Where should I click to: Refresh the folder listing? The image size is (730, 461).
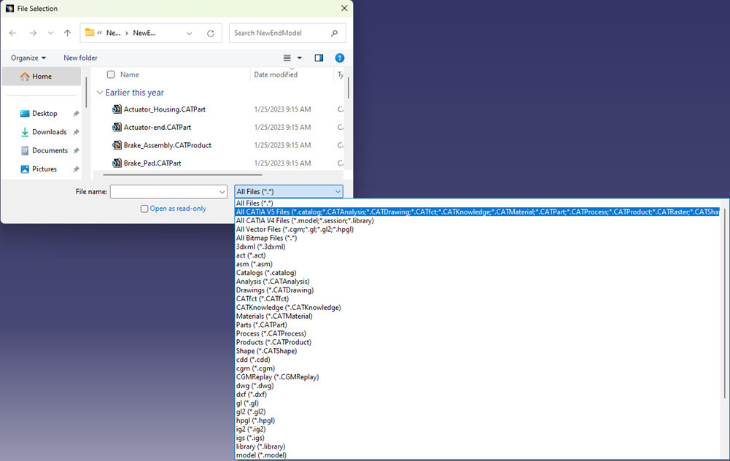point(211,33)
